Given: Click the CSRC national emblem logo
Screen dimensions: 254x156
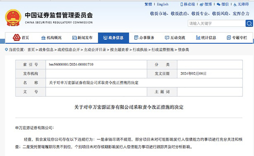Looking at the screenshot, I should coord(13,18).
